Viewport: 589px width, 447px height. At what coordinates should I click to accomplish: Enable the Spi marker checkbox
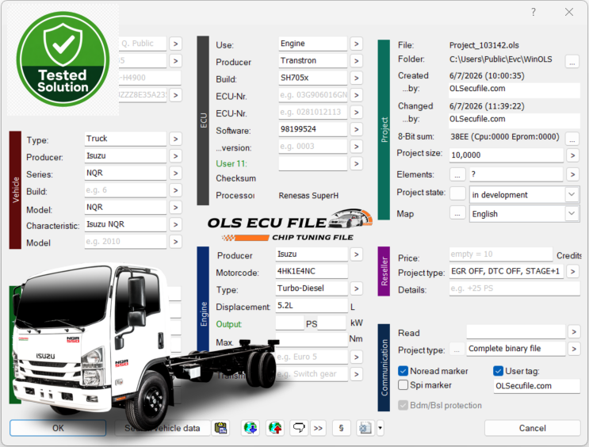point(403,385)
